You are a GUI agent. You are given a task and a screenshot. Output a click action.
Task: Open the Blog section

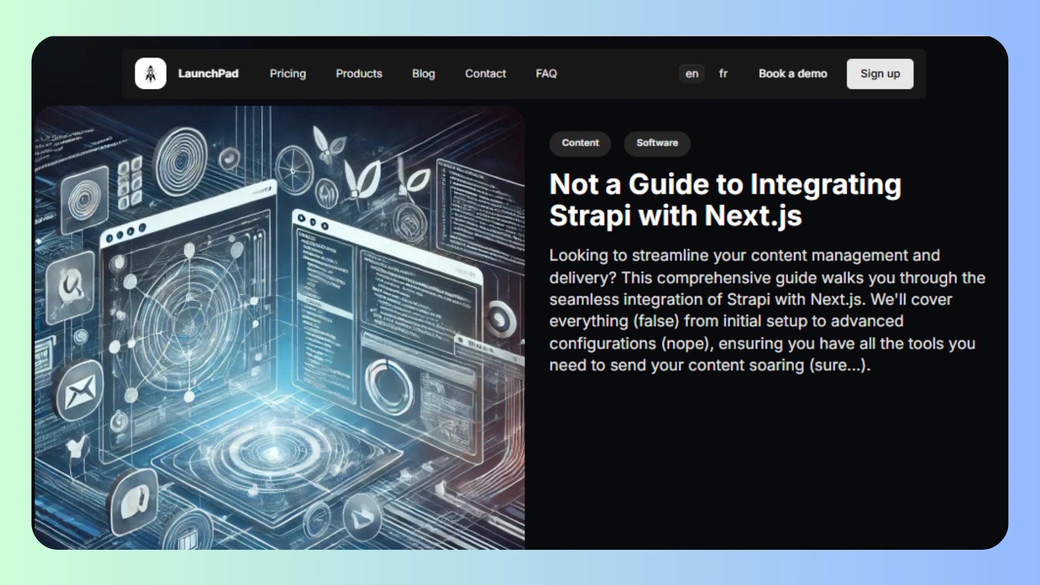click(423, 74)
